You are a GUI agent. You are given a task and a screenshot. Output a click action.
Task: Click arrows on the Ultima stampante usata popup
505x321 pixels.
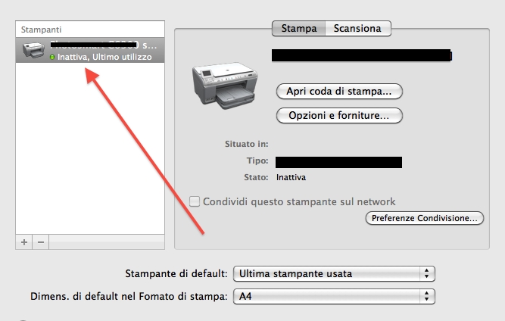[x=426, y=273]
